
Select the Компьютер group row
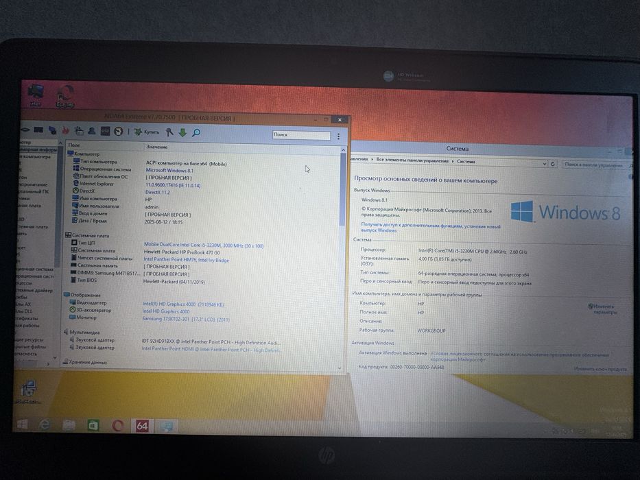(x=83, y=154)
